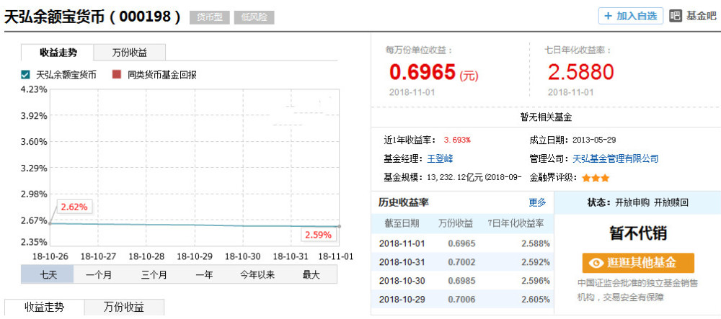Click the large 2.5880 annualized yield
The width and height of the screenshot is (721, 319).
580,72
